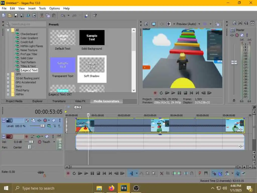Click the Cut scissors toolbar icon

(42, 15)
